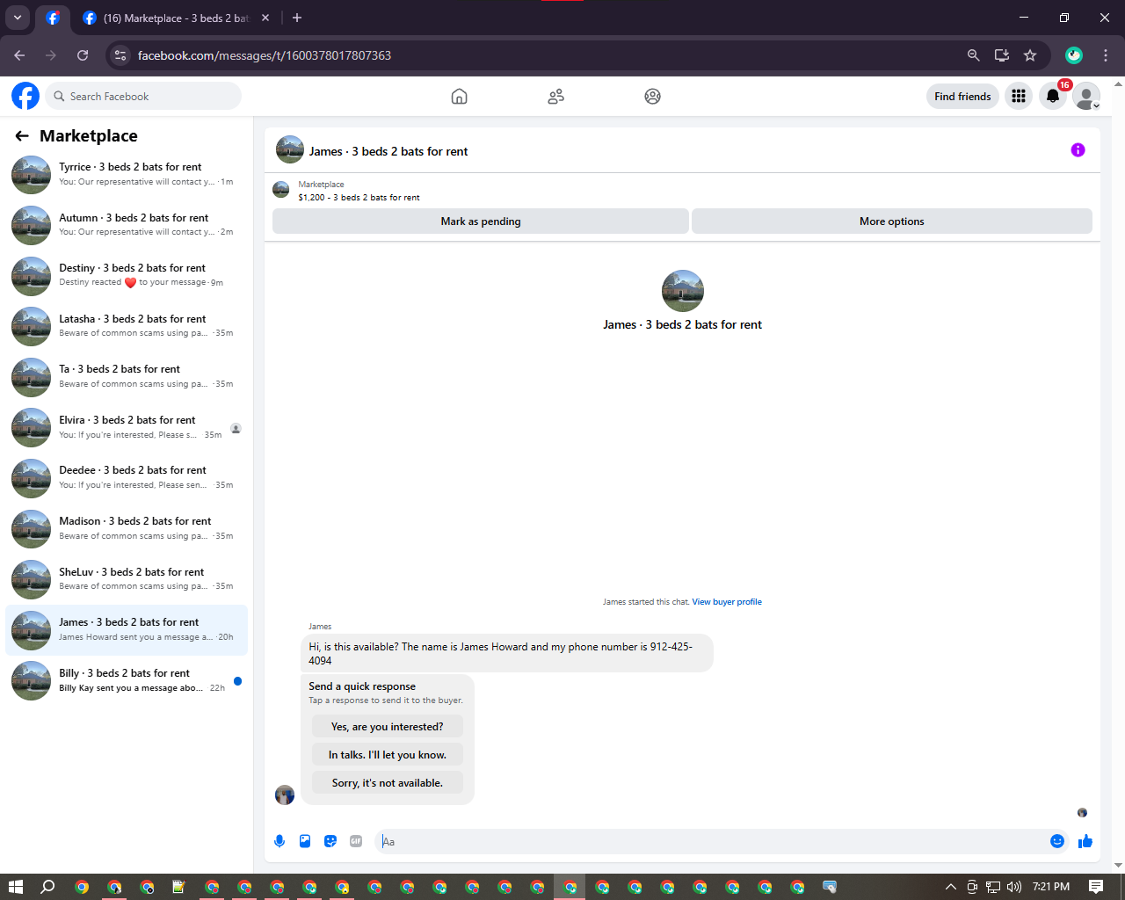The height and width of the screenshot is (900, 1125).
Task: Open the Facebook menu grid icon
Action: [1019, 97]
